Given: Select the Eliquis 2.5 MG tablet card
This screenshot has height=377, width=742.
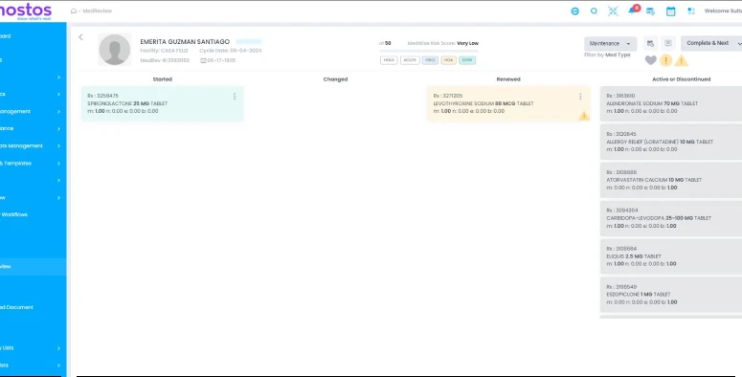Looking at the screenshot, I should tap(671, 256).
